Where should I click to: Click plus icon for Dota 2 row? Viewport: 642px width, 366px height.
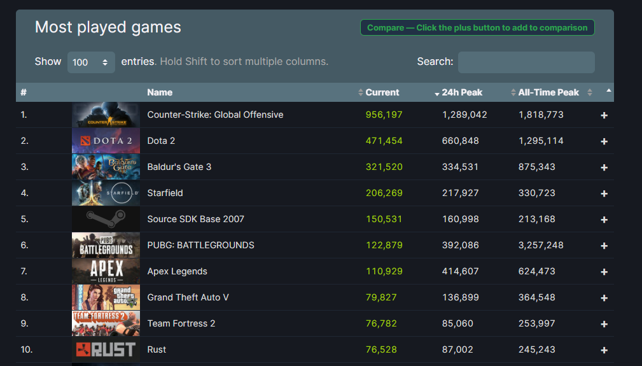tap(604, 141)
